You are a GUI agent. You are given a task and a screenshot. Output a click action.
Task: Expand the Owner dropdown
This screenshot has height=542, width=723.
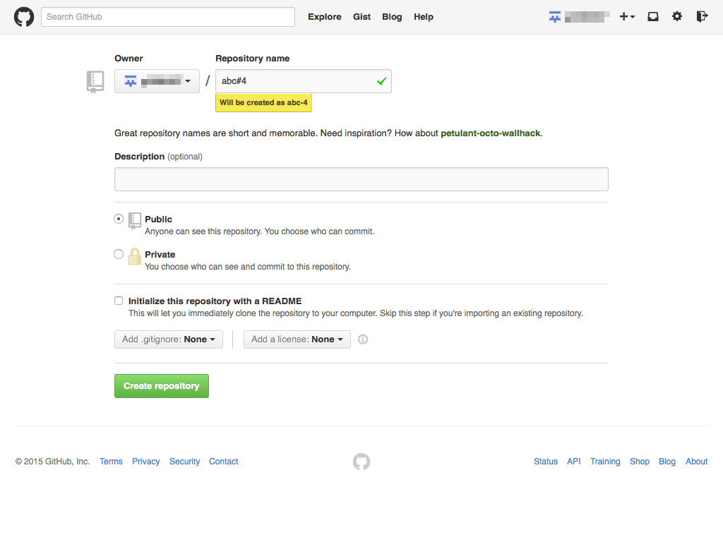(157, 81)
